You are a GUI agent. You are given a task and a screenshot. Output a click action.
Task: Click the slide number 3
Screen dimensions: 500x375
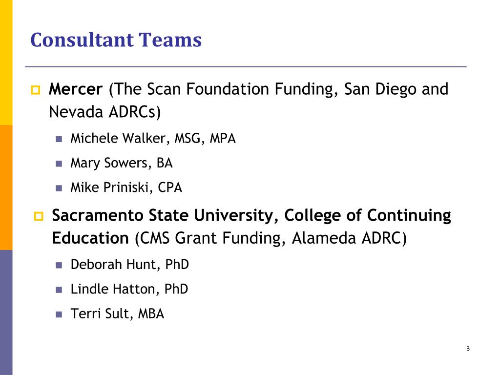pos(468,349)
